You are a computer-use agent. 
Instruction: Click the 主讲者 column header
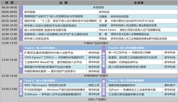coord(138,3)
